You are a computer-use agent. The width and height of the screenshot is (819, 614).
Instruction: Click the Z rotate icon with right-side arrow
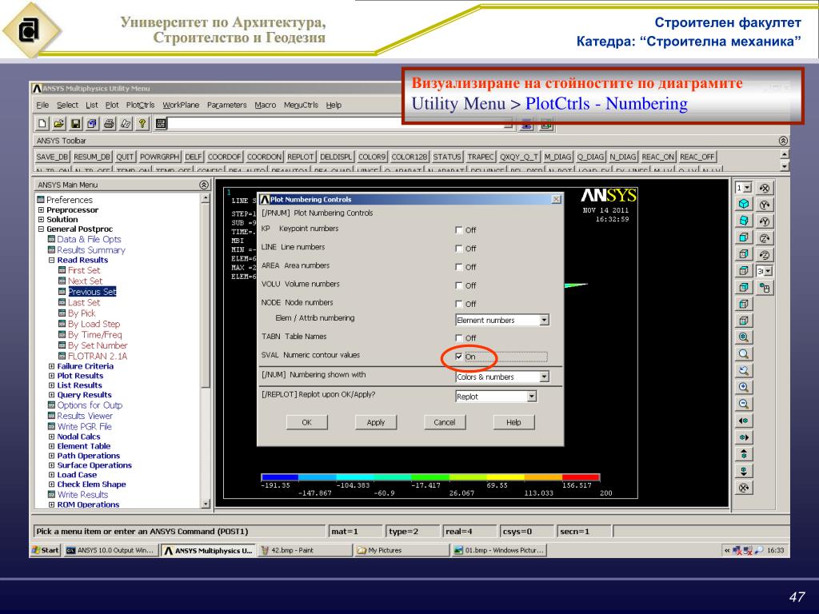tap(765, 238)
